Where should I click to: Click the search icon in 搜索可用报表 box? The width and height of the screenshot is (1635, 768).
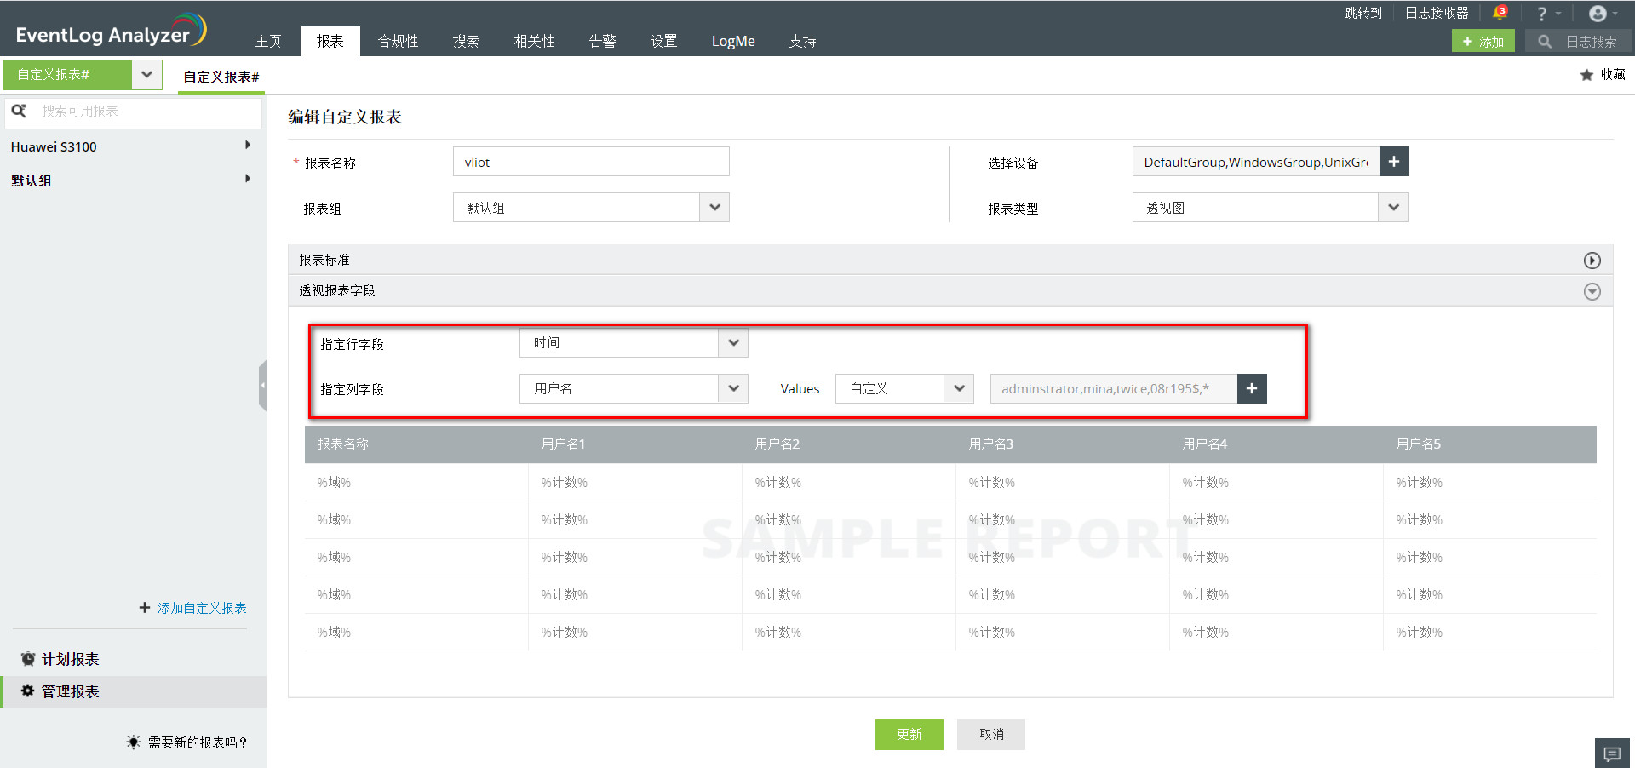pos(19,111)
